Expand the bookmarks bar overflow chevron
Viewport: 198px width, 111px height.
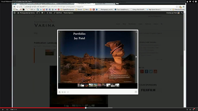(170, 9)
